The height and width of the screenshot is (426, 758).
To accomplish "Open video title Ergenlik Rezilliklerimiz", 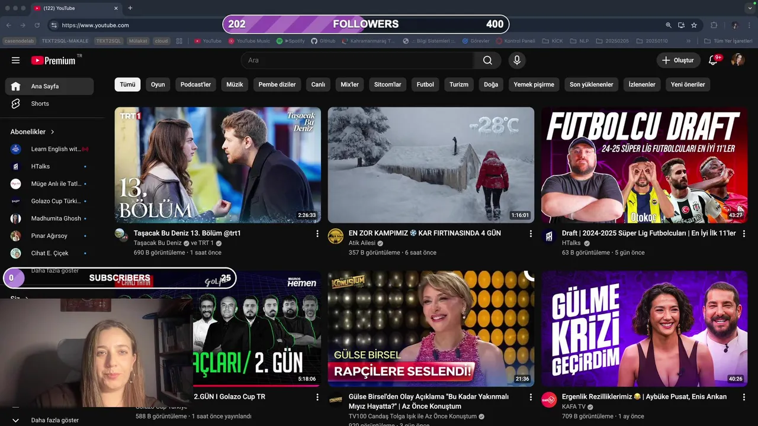I will pos(644,396).
